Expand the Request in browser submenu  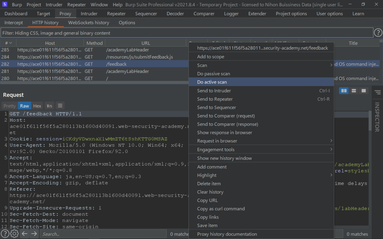click(x=261, y=141)
